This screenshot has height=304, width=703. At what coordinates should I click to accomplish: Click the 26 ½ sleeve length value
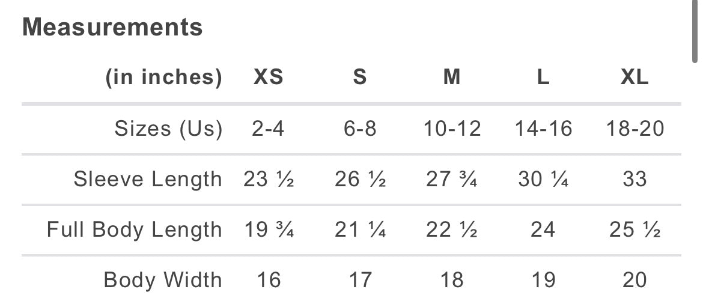(x=360, y=179)
